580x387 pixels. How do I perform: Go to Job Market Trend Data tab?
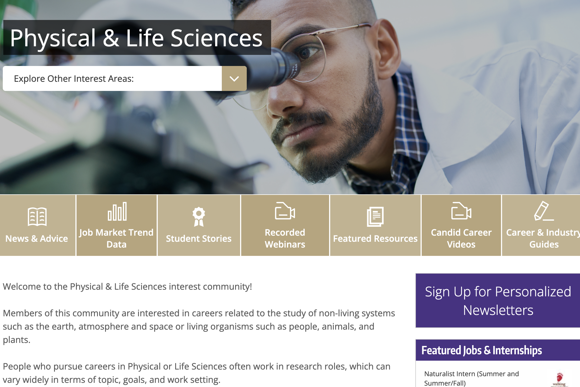(x=116, y=238)
